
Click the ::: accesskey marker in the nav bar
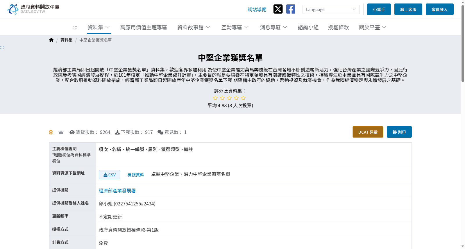pos(75,28)
